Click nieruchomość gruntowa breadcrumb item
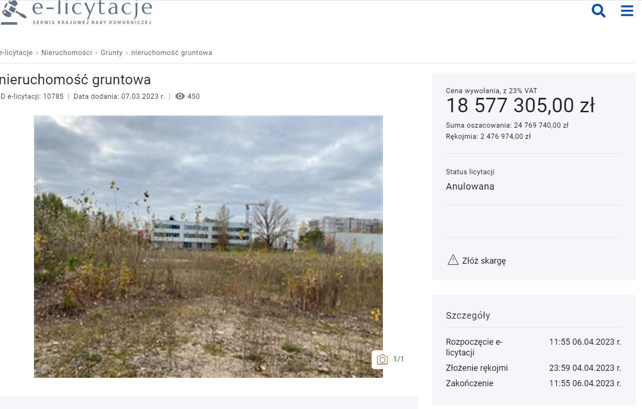Screen dimensions: 642x409 172,53
